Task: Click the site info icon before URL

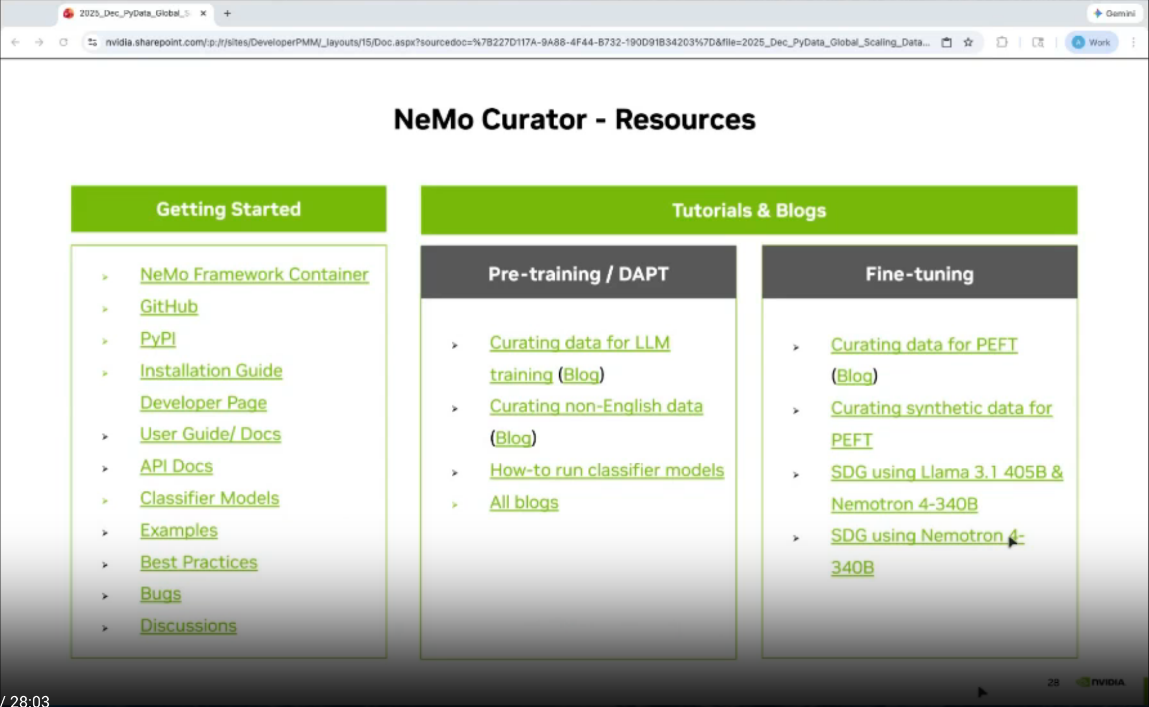Action: pos(92,42)
